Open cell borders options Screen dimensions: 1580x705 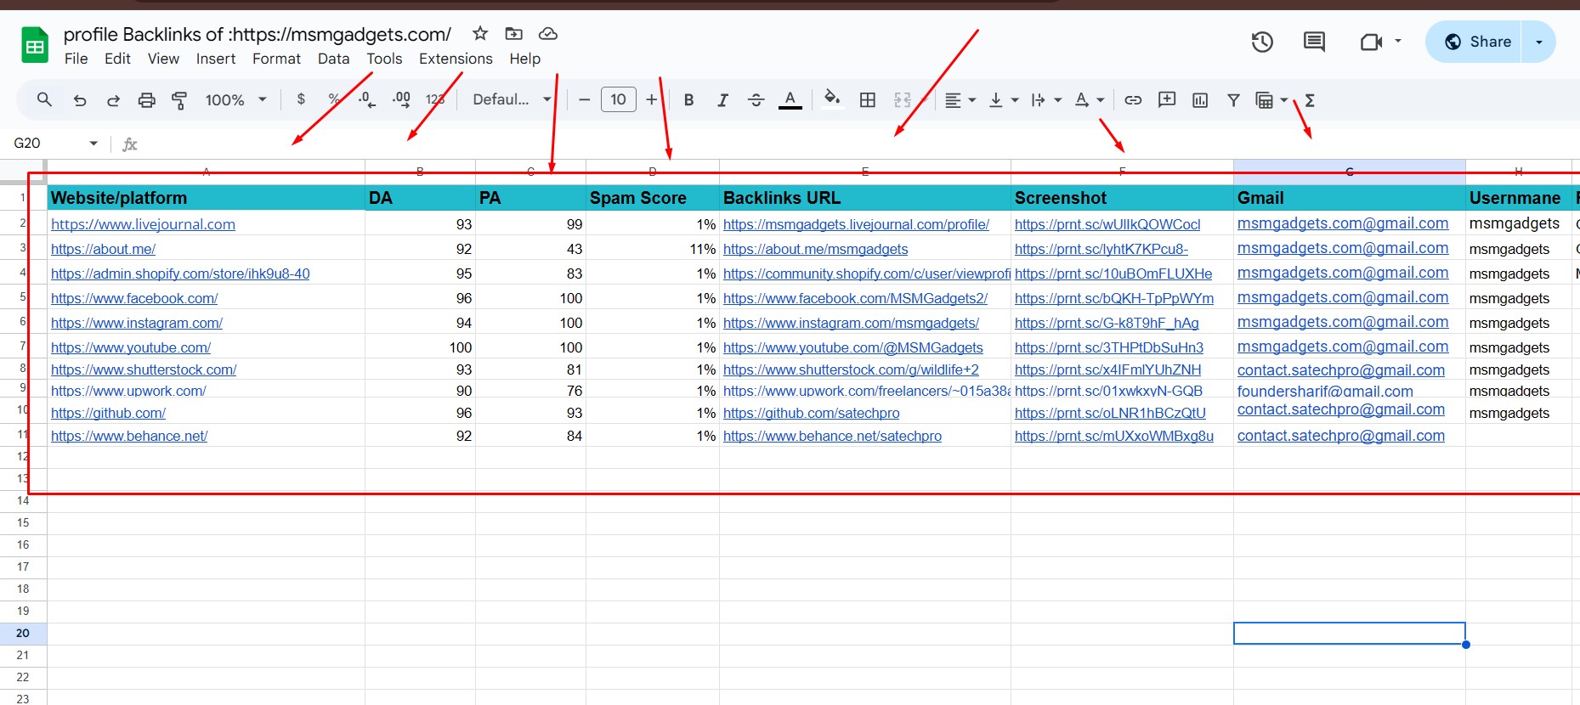867,100
